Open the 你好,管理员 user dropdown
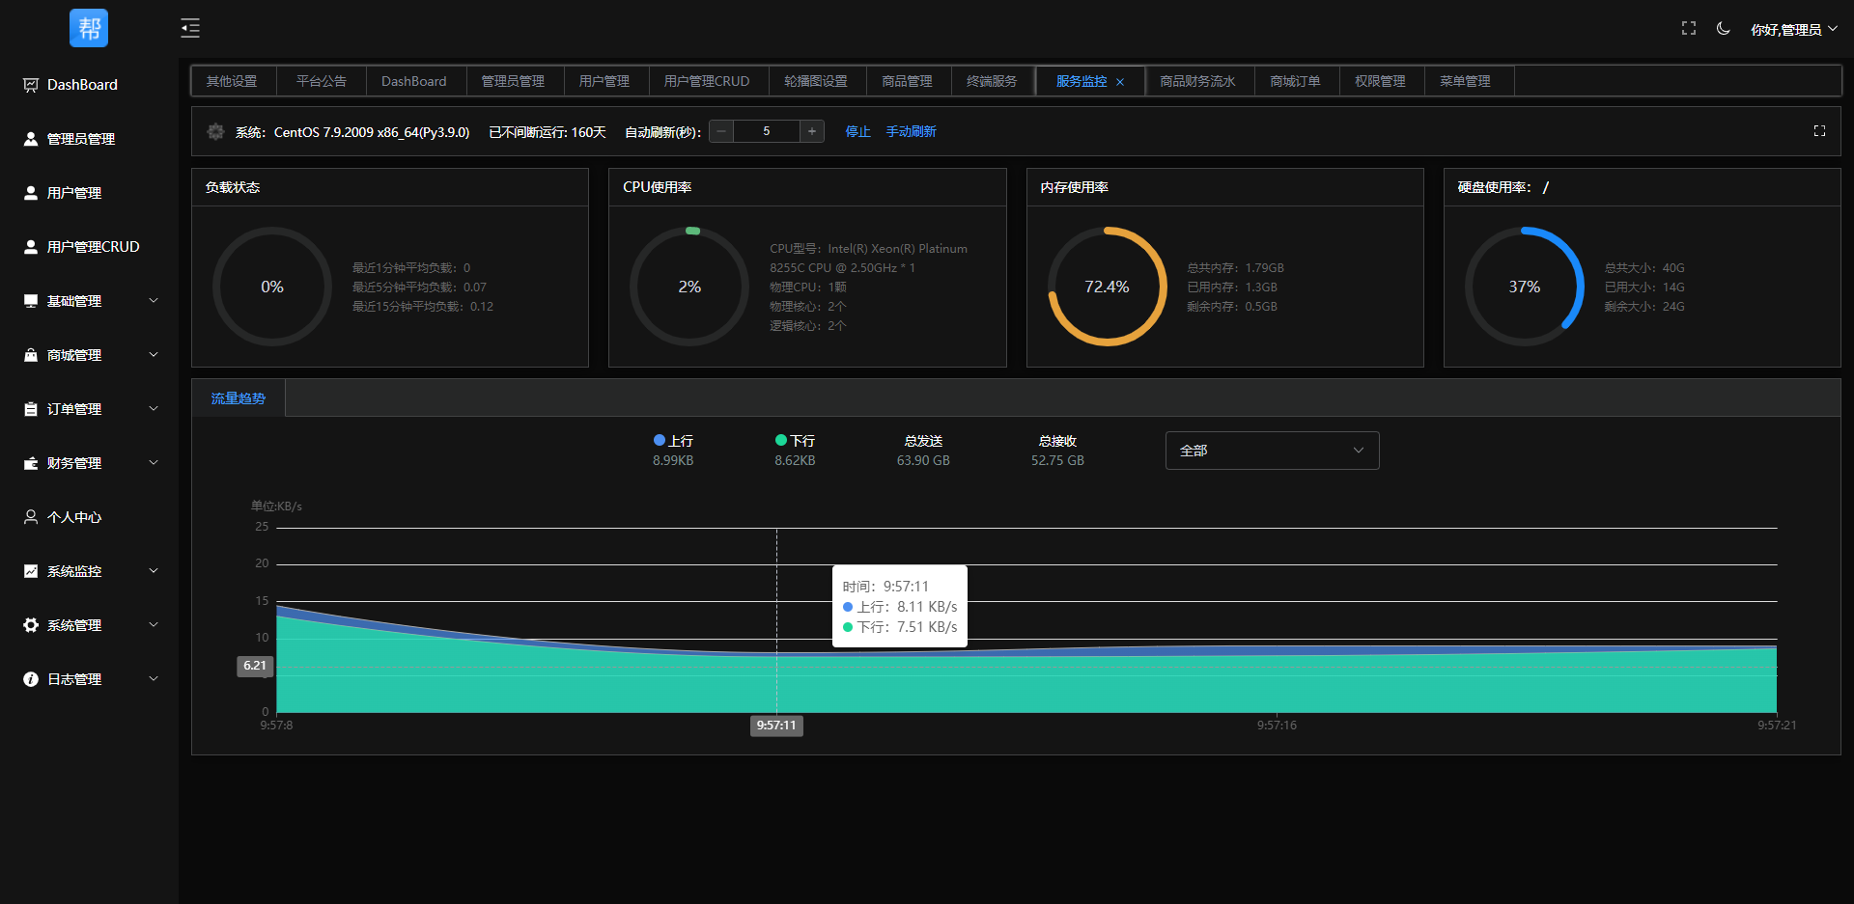 pyautogui.click(x=1793, y=30)
